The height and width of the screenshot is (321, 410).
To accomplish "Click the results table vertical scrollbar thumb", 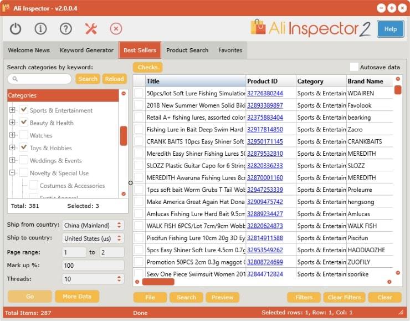I will coord(398,90).
